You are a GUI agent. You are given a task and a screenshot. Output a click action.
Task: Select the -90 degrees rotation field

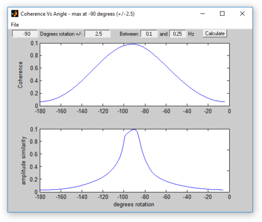pyautogui.click(x=25, y=34)
